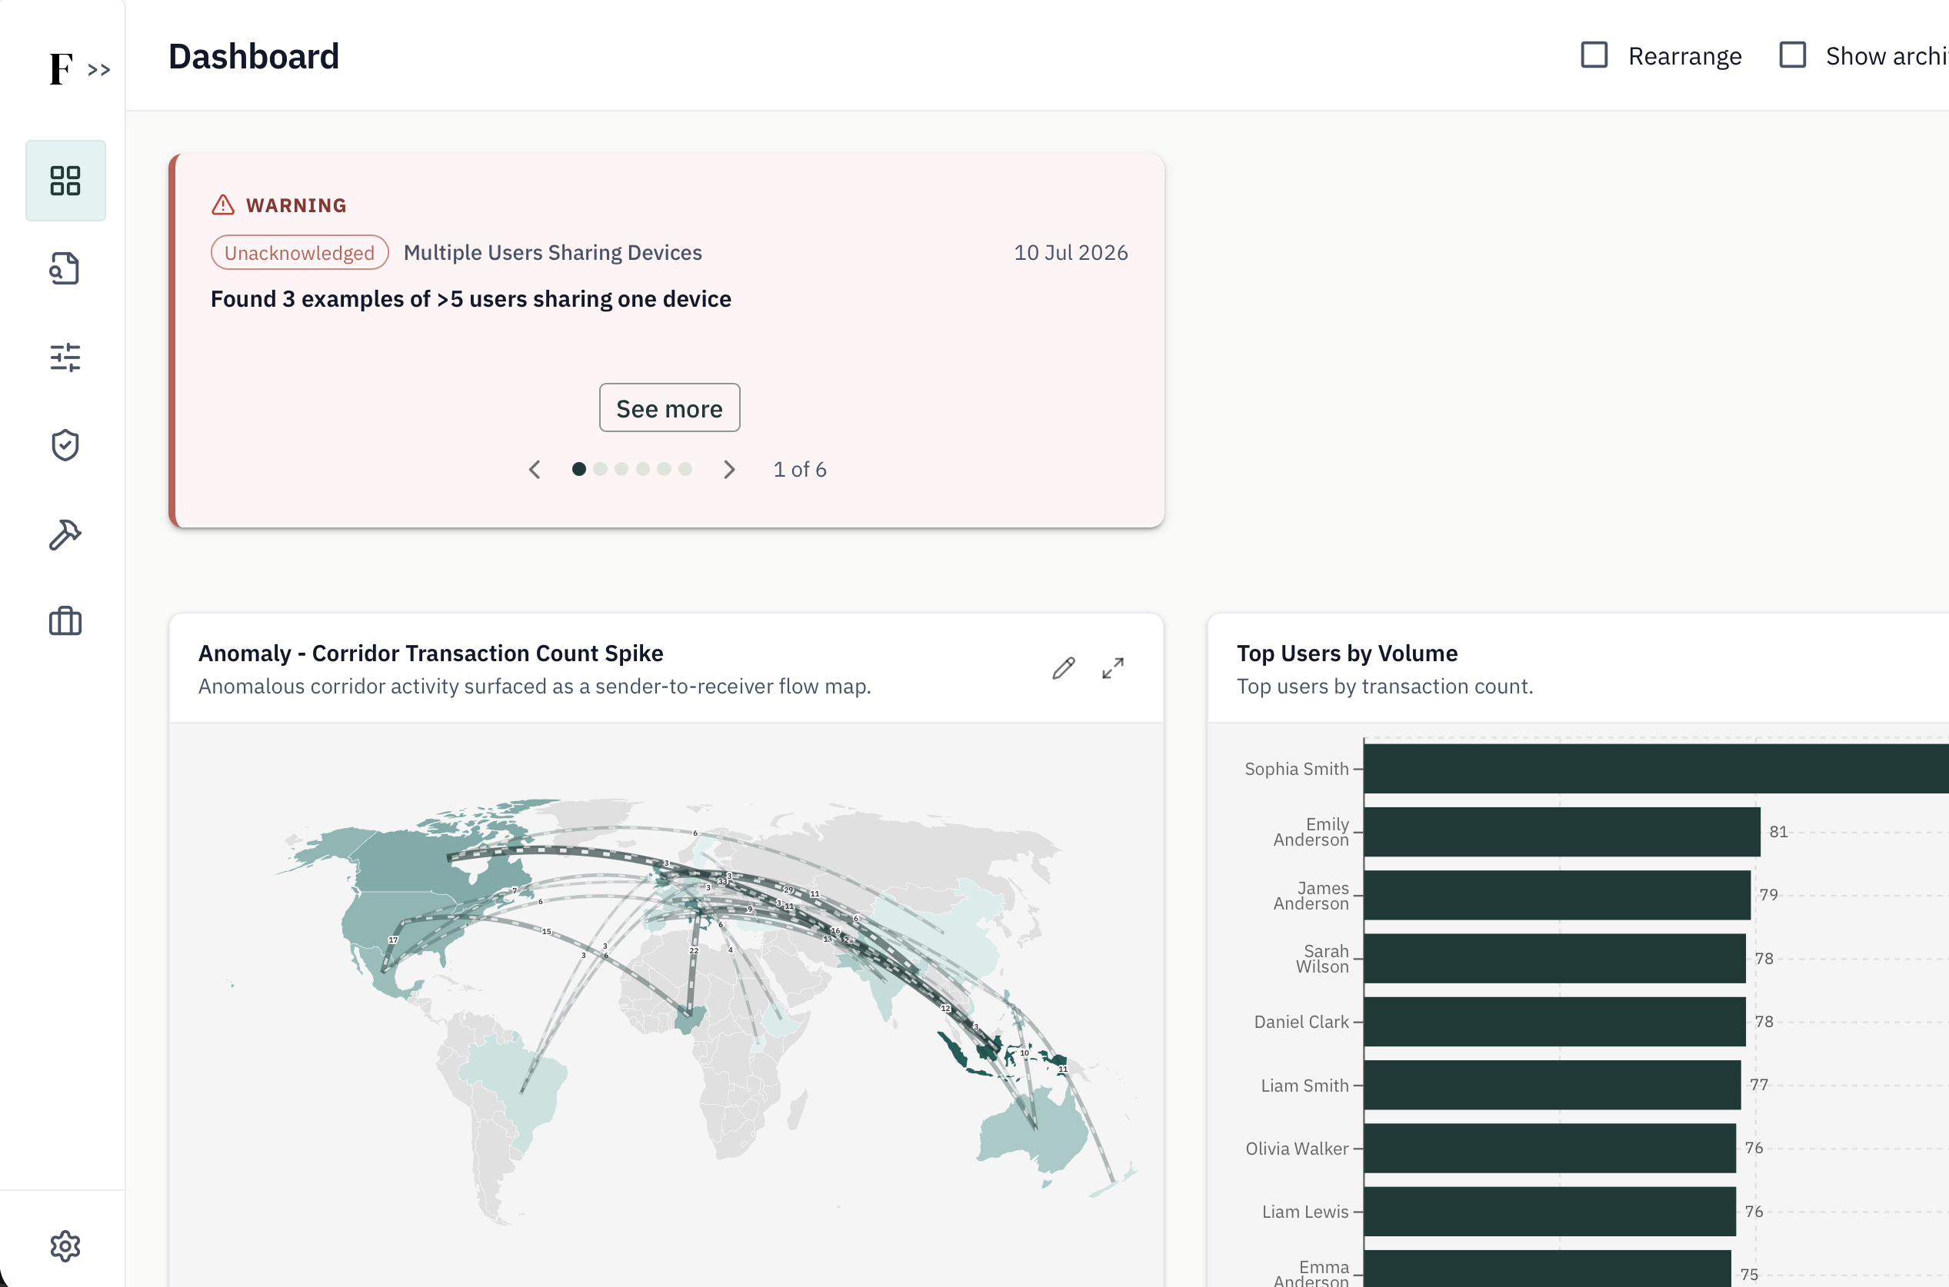This screenshot has height=1287, width=1949.
Task: Open the sliders filter icon in sidebar
Action: [x=65, y=357]
